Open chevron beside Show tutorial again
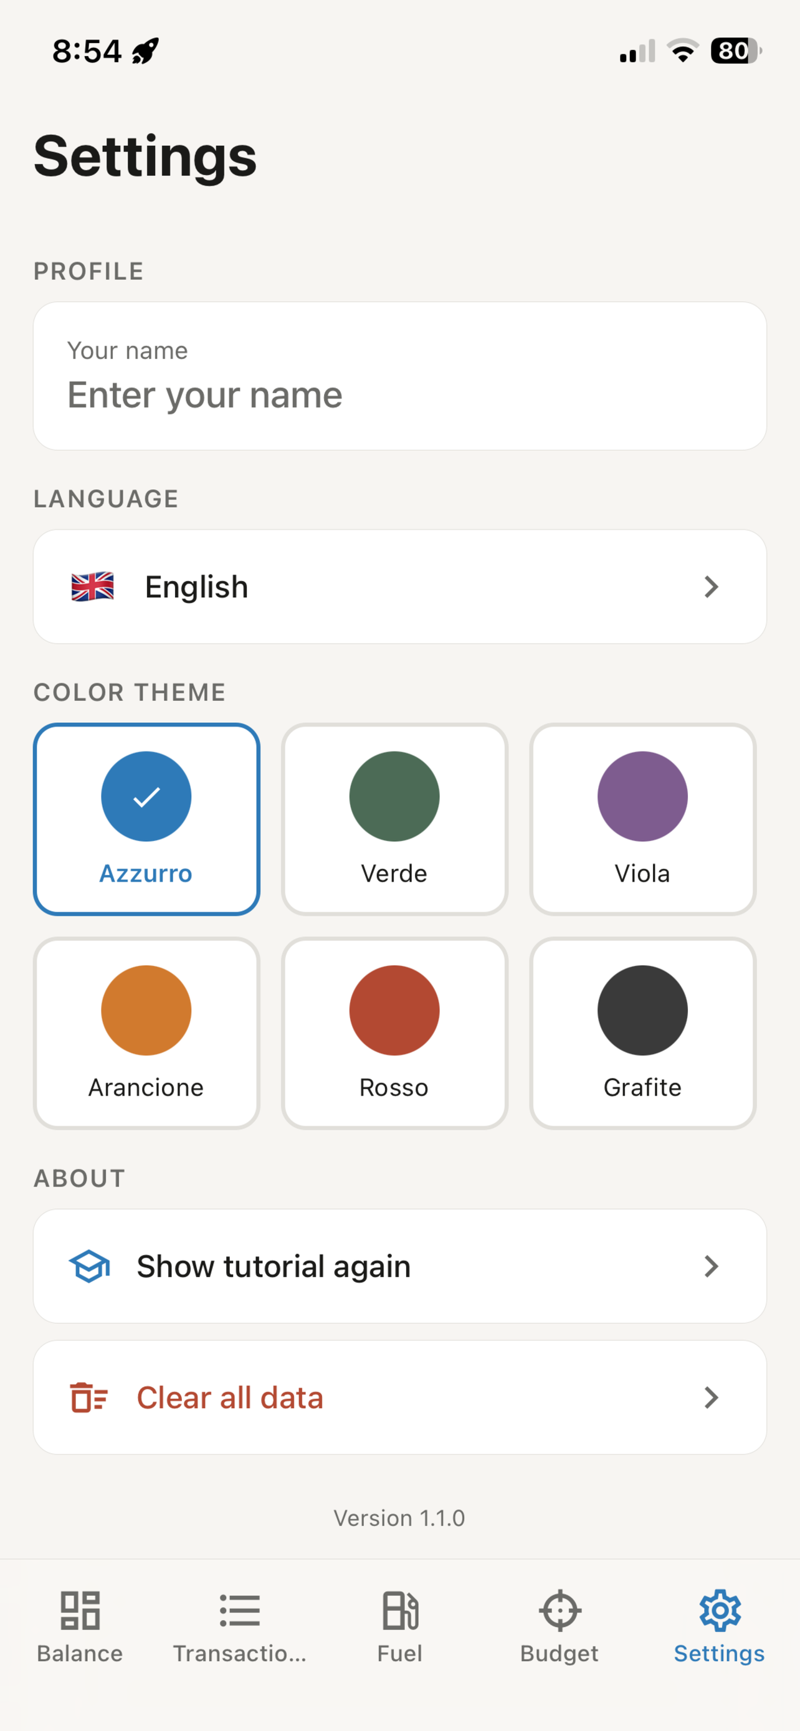This screenshot has height=1731, width=800. [712, 1266]
